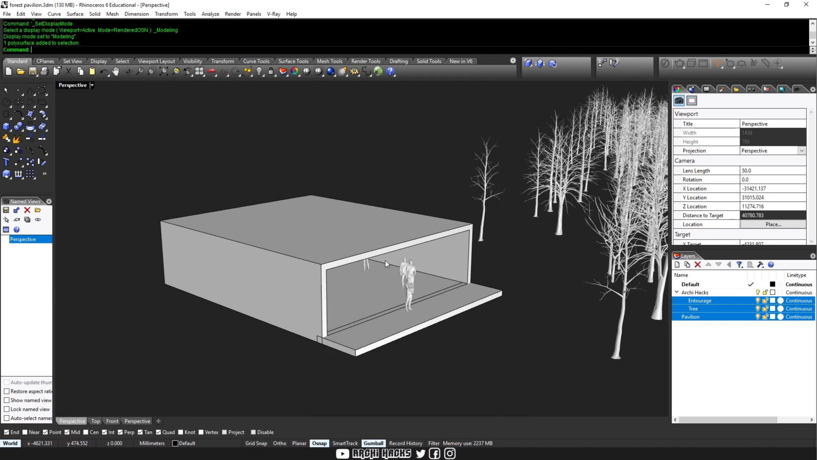Open a file with the Open icon
Image resolution: width=817 pixels, height=460 pixels.
(20, 71)
